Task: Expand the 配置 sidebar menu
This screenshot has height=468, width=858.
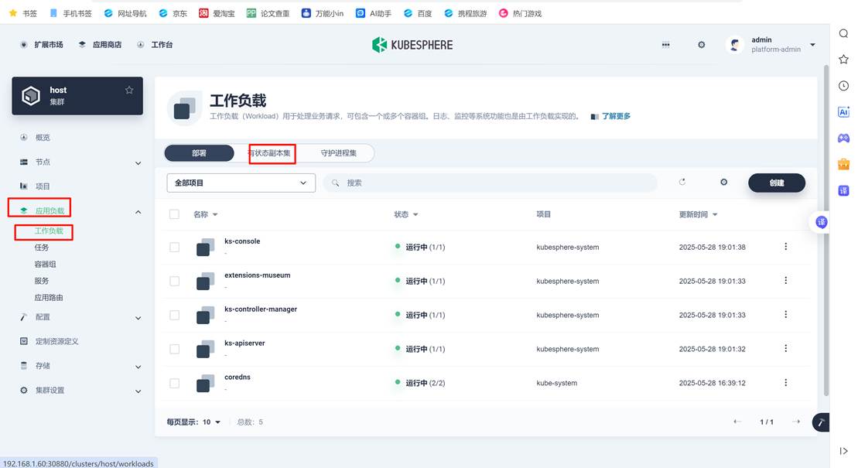Action: click(138, 318)
